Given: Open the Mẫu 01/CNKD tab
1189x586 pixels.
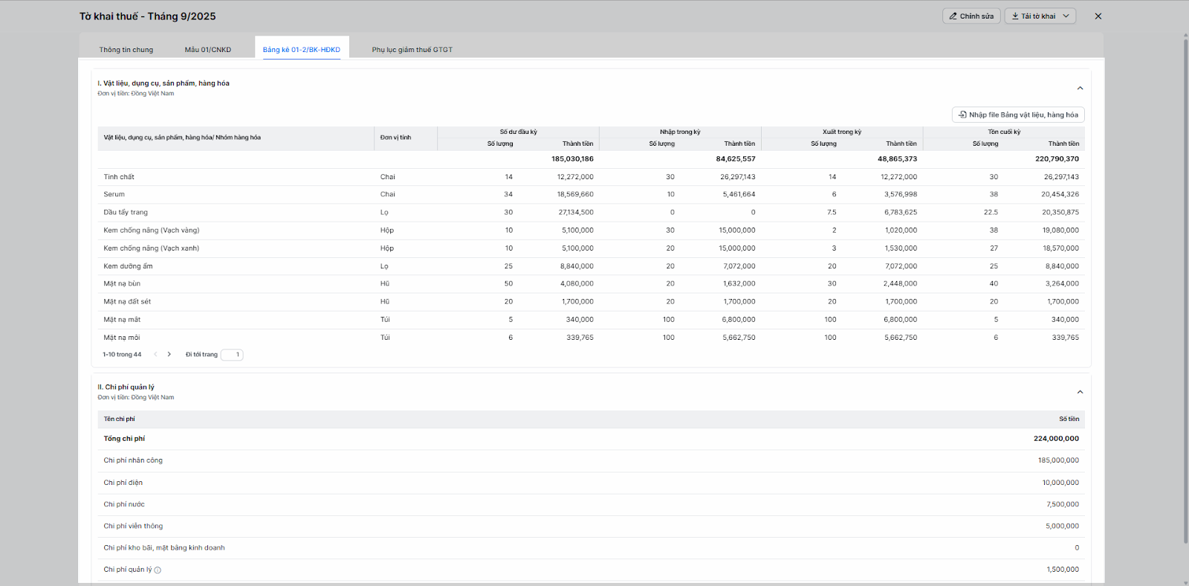Looking at the screenshot, I should click(x=208, y=50).
